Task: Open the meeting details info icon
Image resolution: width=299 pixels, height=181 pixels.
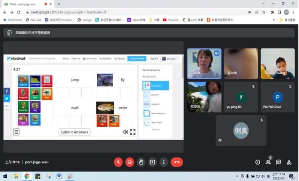Action: 257,162
